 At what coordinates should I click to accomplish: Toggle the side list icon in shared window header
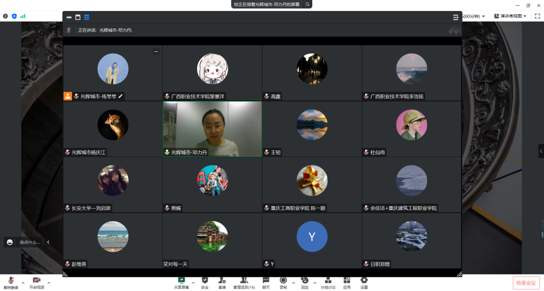[x=455, y=17]
